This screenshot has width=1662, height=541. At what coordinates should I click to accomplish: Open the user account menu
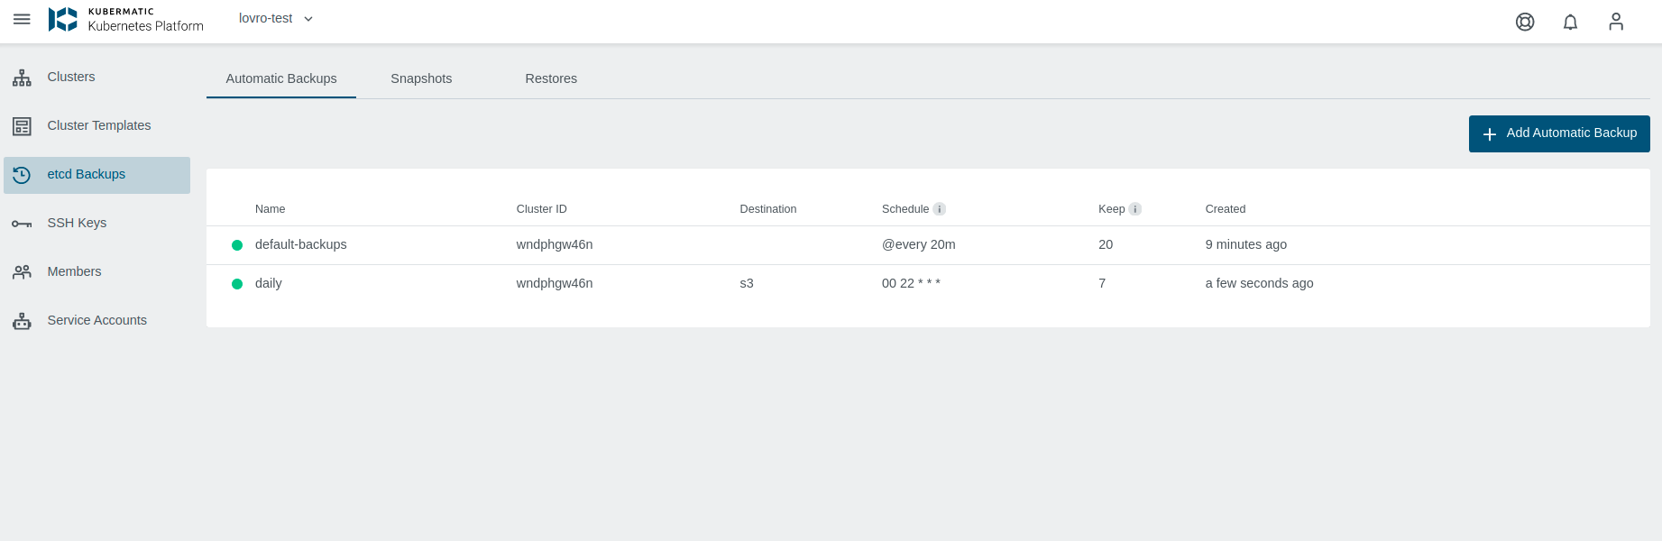1616,22
